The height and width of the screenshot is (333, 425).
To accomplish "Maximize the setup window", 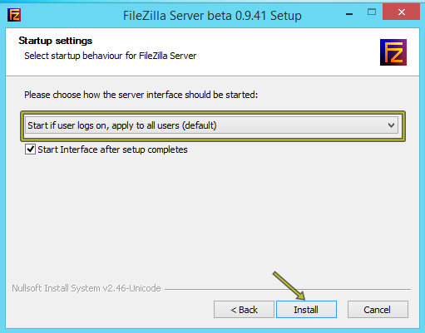I will pos(372,12).
